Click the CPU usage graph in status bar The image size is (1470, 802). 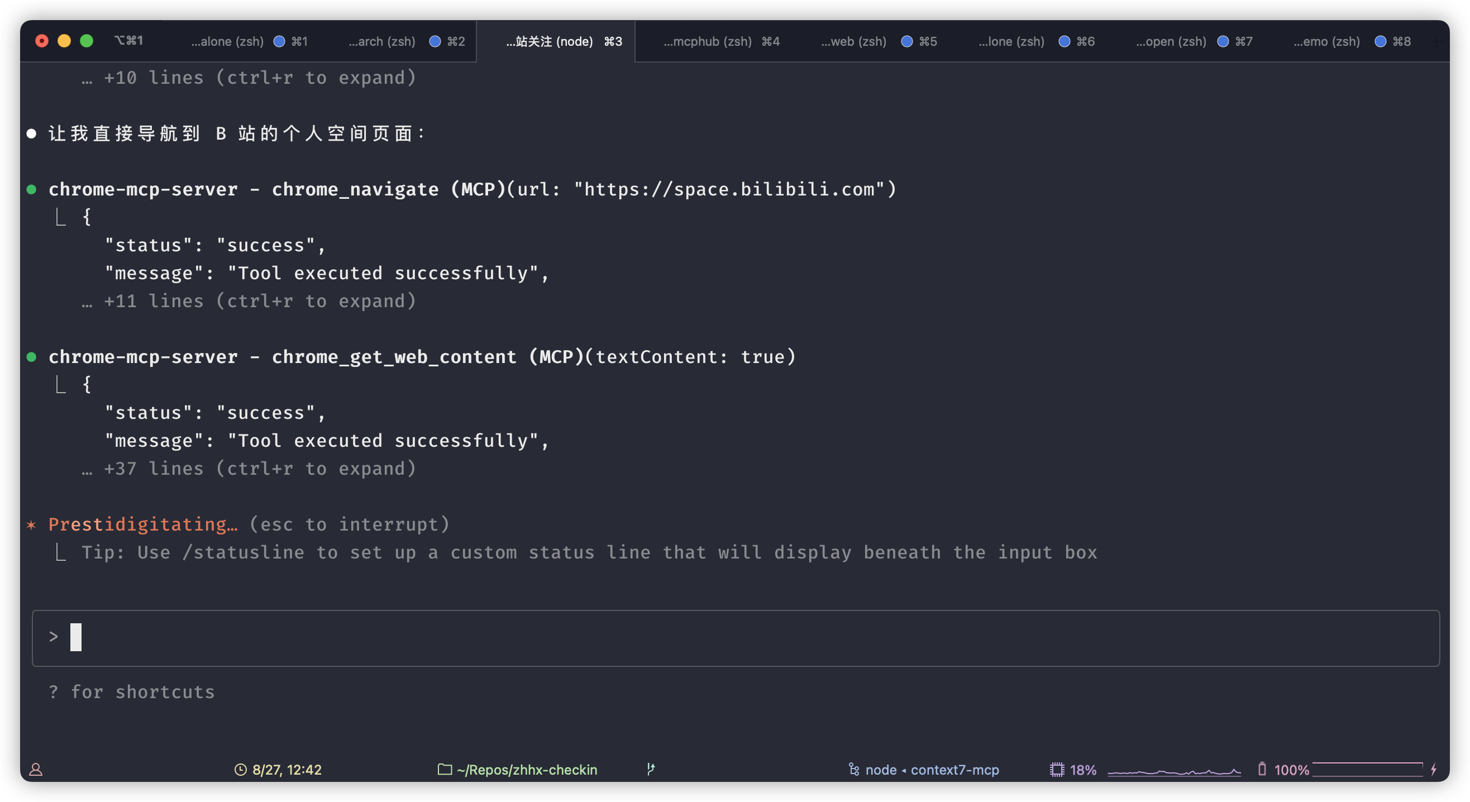point(1174,771)
